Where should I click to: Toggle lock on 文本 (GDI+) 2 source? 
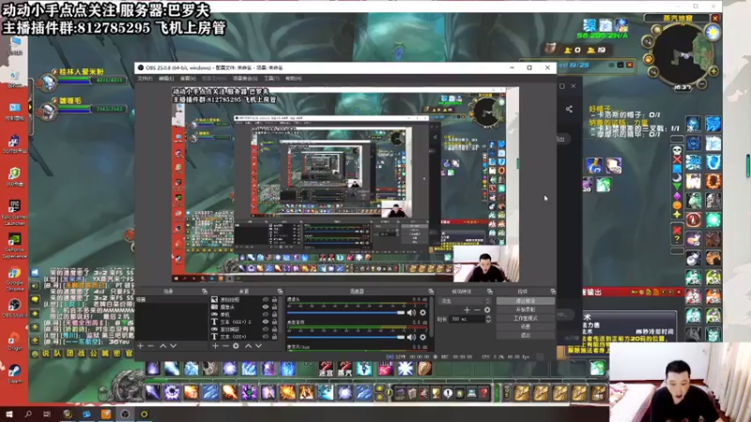[274, 322]
